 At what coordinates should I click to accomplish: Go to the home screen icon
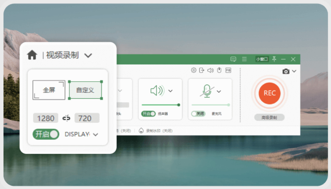coord(32,55)
